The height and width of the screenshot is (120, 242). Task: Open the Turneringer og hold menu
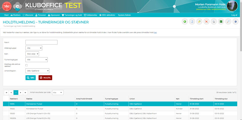[x=72, y=15]
